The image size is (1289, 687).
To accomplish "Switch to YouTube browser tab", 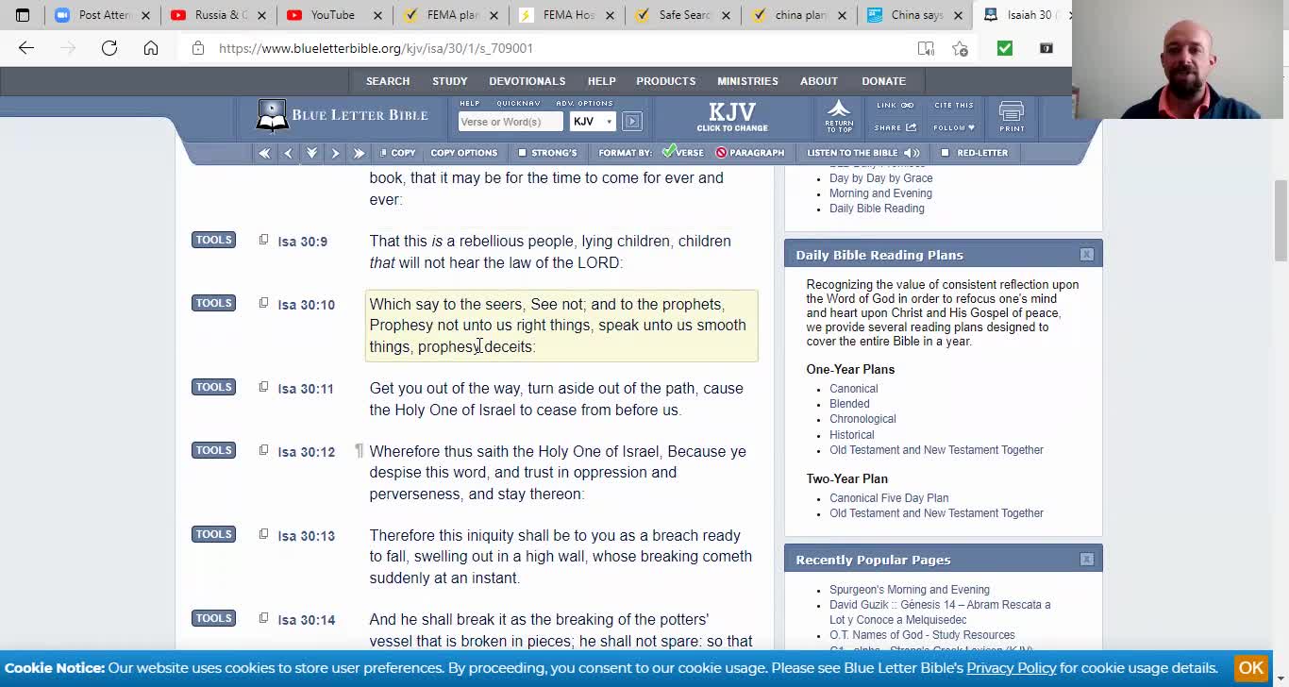I will click(333, 15).
